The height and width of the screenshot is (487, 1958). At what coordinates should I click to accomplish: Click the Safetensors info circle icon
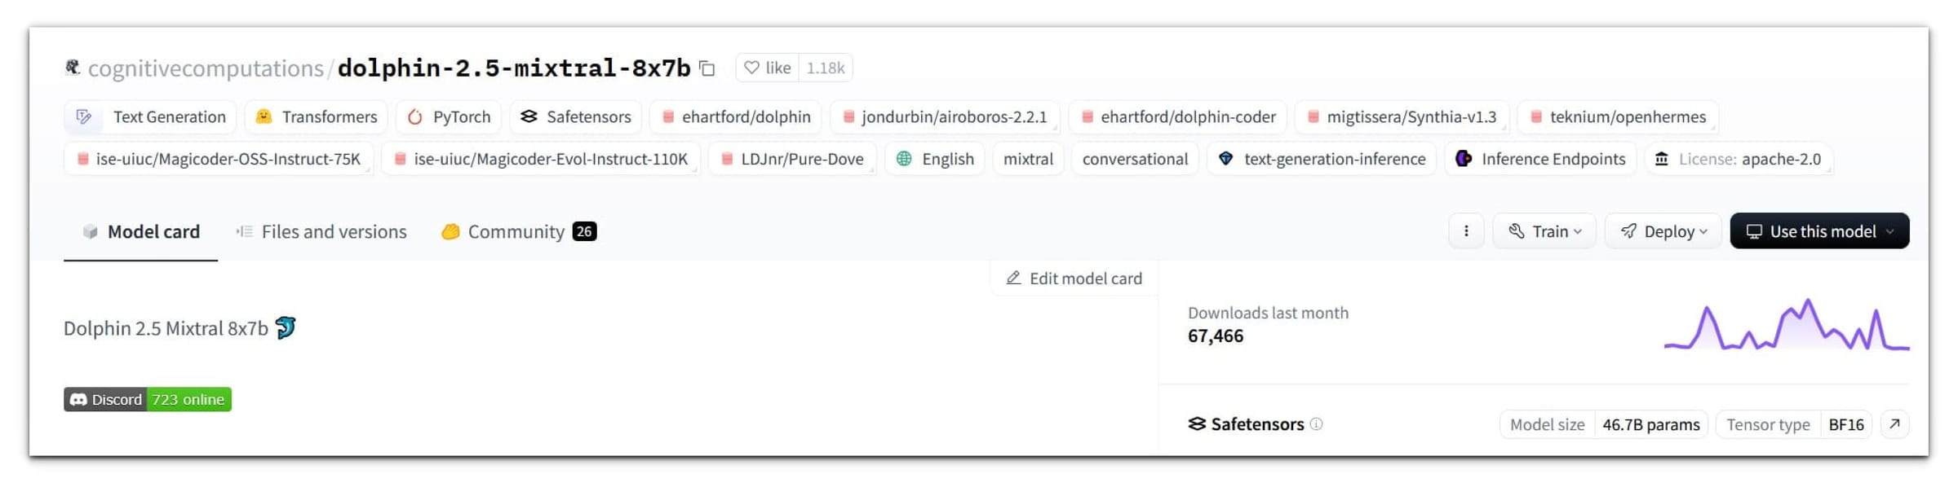pos(1316,424)
